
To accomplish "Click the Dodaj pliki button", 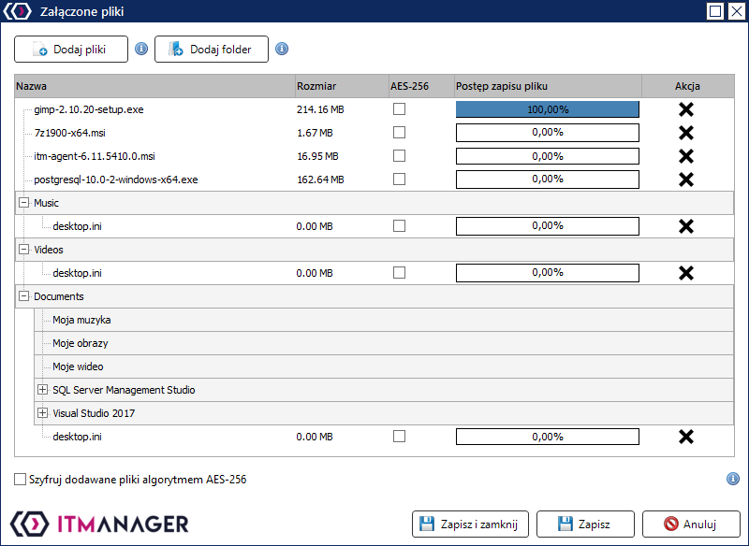I will 71,50.
